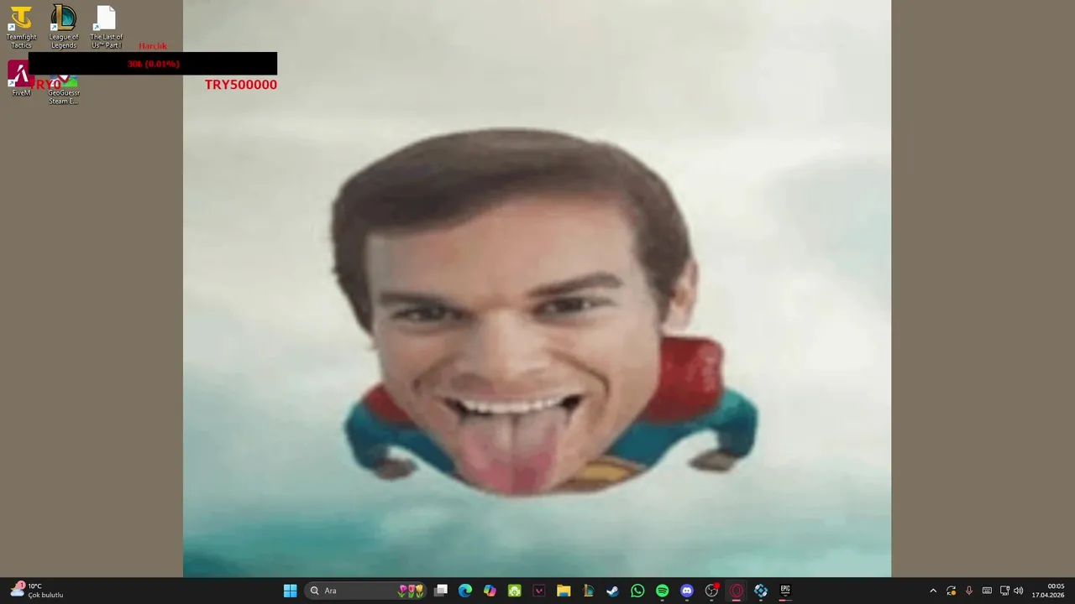The height and width of the screenshot is (604, 1075).
Task: Open Copilot from the taskbar
Action: 490,591
